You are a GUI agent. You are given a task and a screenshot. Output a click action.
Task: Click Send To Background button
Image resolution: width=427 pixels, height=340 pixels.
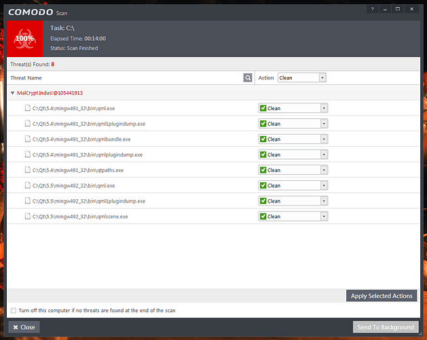point(386,327)
